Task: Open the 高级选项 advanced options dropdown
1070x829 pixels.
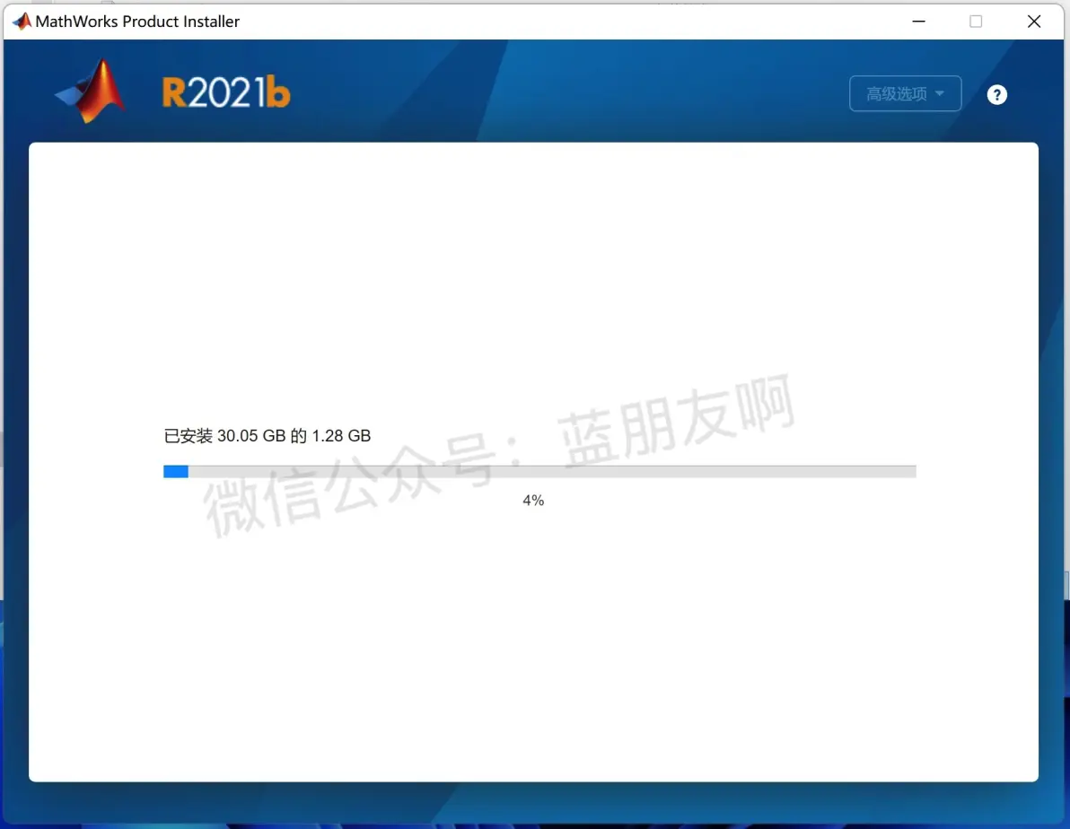Action: point(905,93)
